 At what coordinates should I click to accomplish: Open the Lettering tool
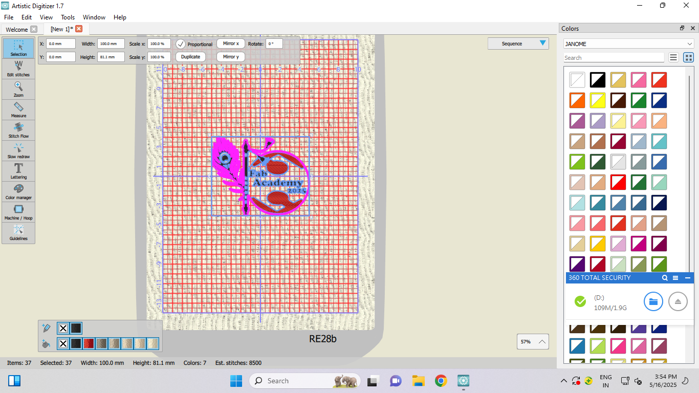(x=18, y=171)
